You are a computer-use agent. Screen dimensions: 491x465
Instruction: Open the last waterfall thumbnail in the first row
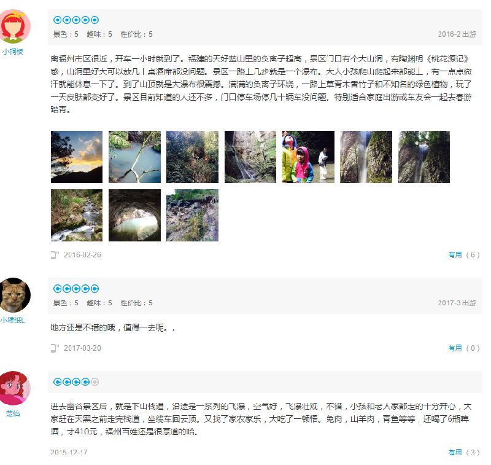click(x=424, y=157)
